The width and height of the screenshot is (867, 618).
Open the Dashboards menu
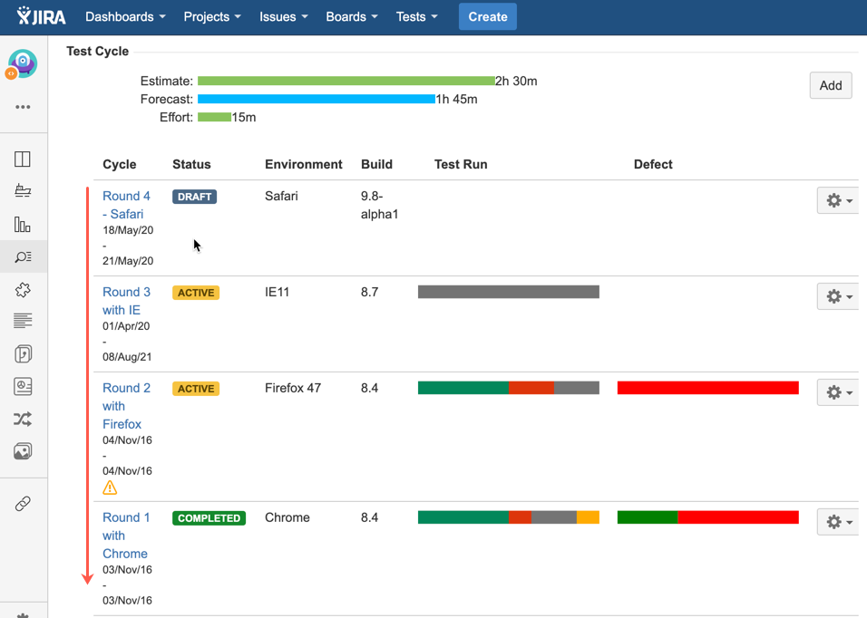pyautogui.click(x=125, y=16)
